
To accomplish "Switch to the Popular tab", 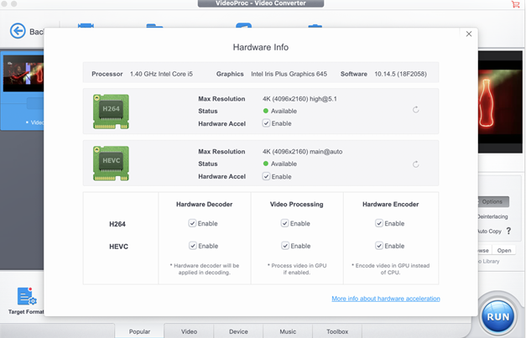I will coord(139,331).
